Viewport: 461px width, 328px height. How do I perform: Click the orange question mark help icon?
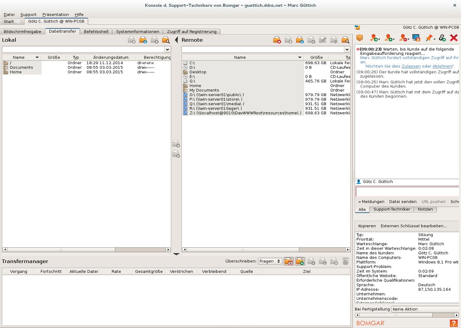453,323
